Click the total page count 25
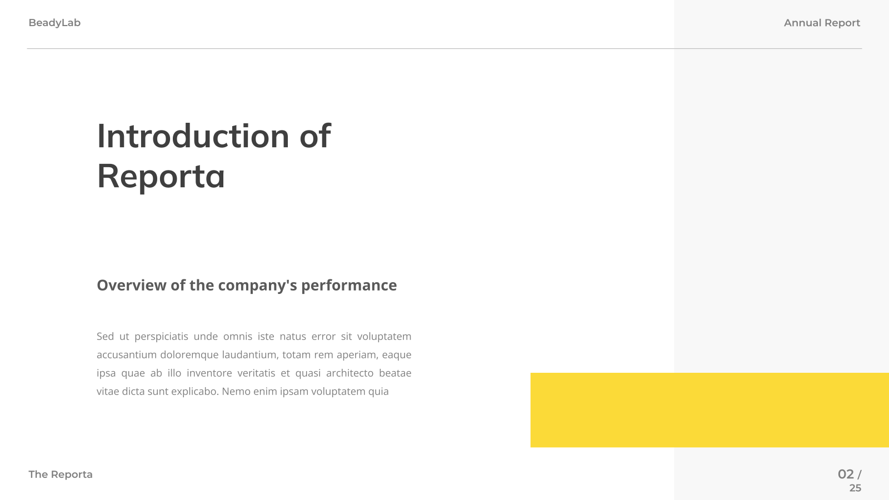The height and width of the screenshot is (500, 889). coord(855,488)
